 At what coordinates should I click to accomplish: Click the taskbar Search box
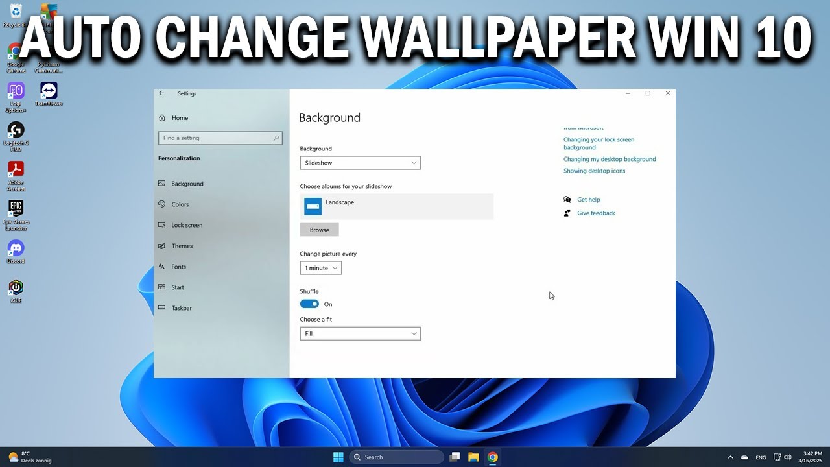coord(397,457)
